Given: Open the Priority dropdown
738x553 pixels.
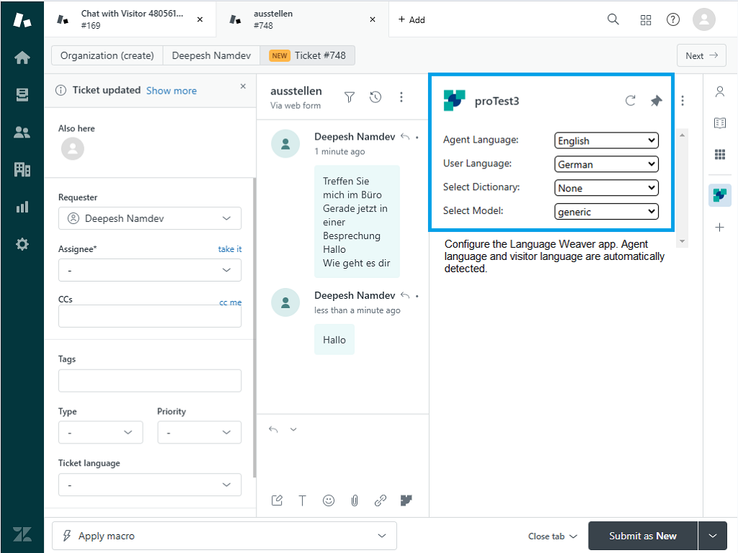Looking at the screenshot, I should [199, 432].
